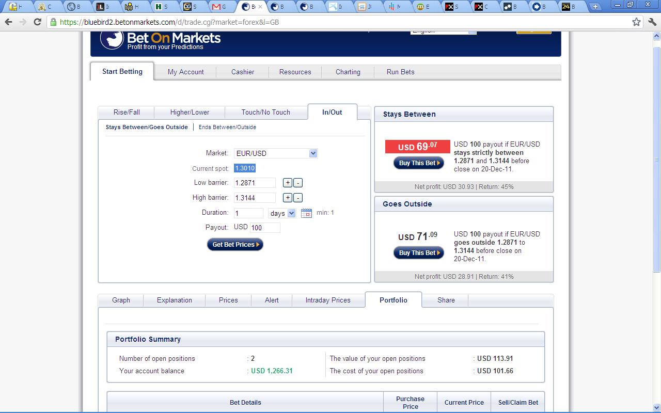Increase the High barrier with plus button
This screenshot has width=661, height=413.
pyautogui.click(x=288, y=198)
